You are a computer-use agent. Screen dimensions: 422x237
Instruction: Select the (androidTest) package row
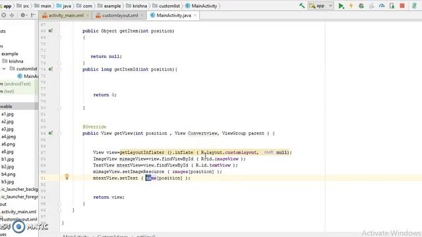[15, 84]
